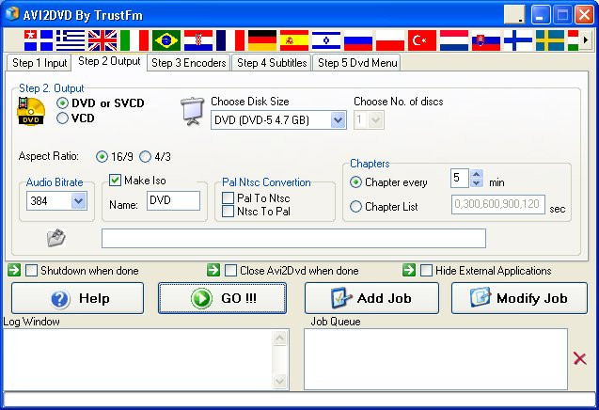The image size is (599, 410).
Task: Select the German flag language
Action: pos(262,40)
